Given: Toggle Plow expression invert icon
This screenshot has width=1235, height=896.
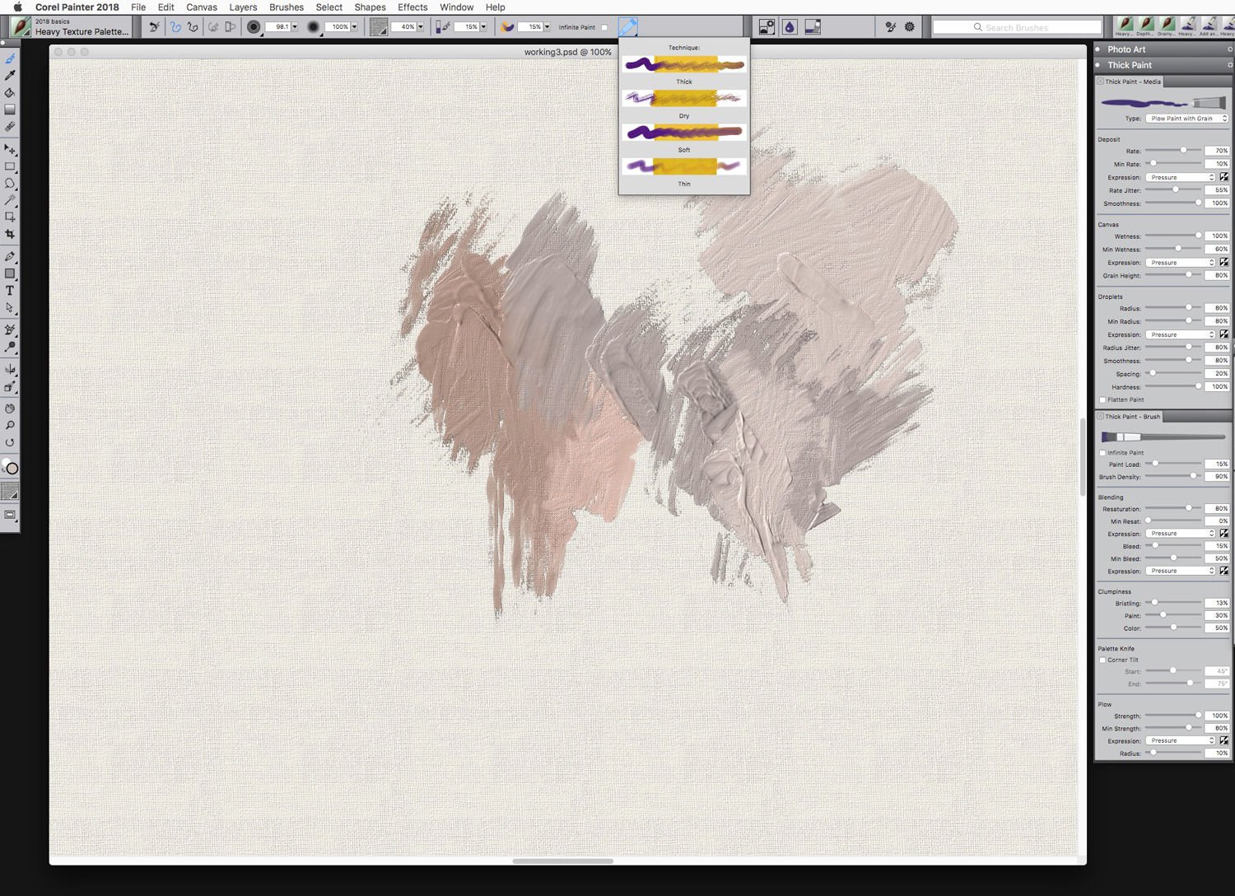Looking at the screenshot, I should 1224,741.
